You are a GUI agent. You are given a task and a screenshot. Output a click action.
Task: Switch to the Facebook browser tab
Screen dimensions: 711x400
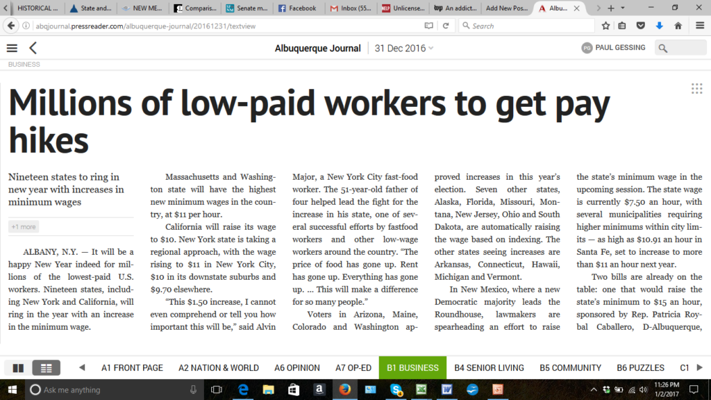click(297, 8)
